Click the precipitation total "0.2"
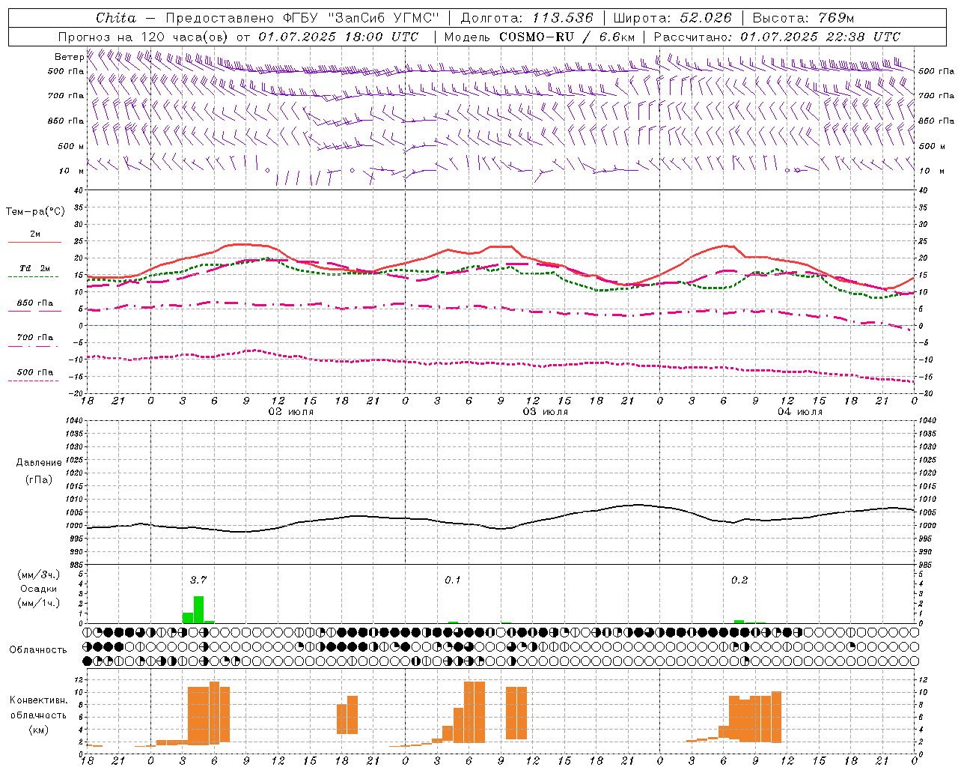Viewport: 958px width, 767px height. (739, 580)
